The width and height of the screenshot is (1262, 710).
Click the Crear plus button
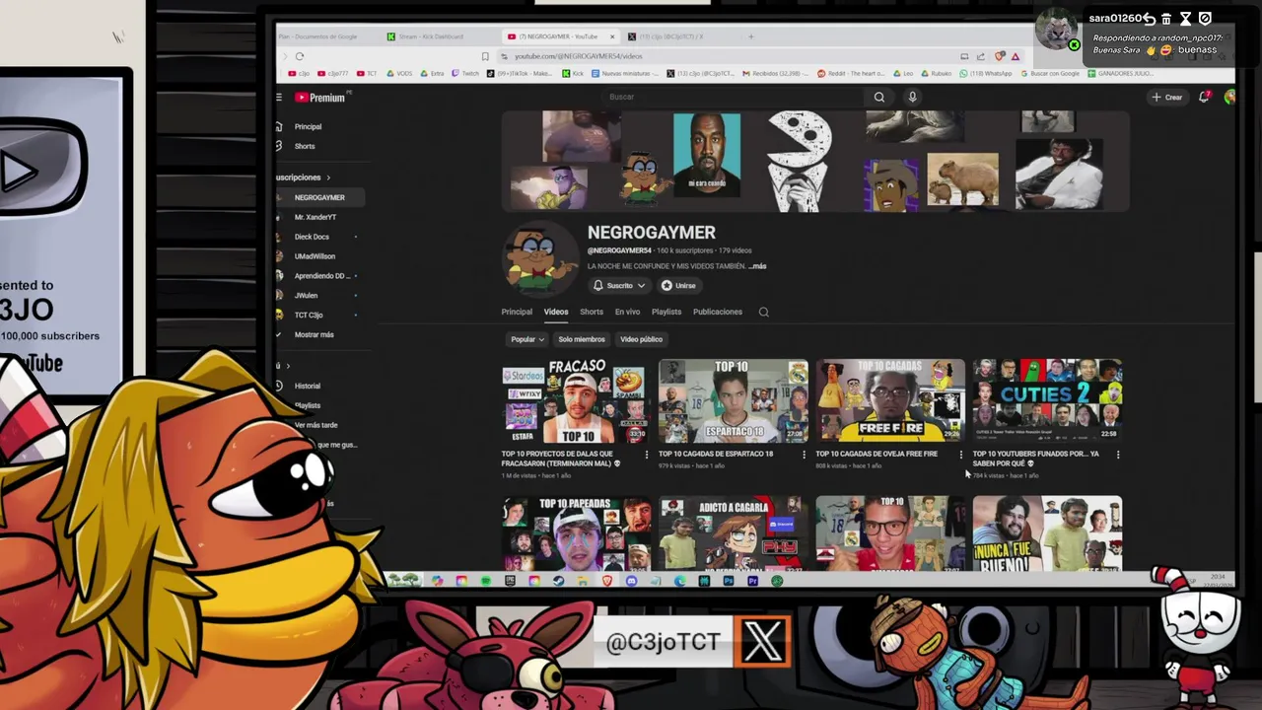click(1167, 97)
